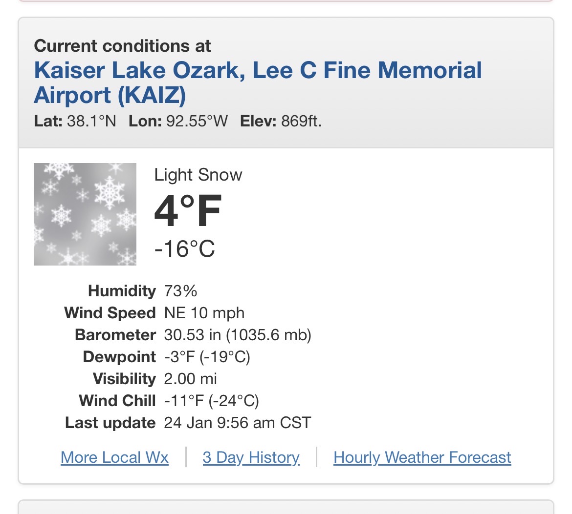This screenshot has width=572, height=514.
Task: Click the Wind Speed label
Action: tap(110, 313)
